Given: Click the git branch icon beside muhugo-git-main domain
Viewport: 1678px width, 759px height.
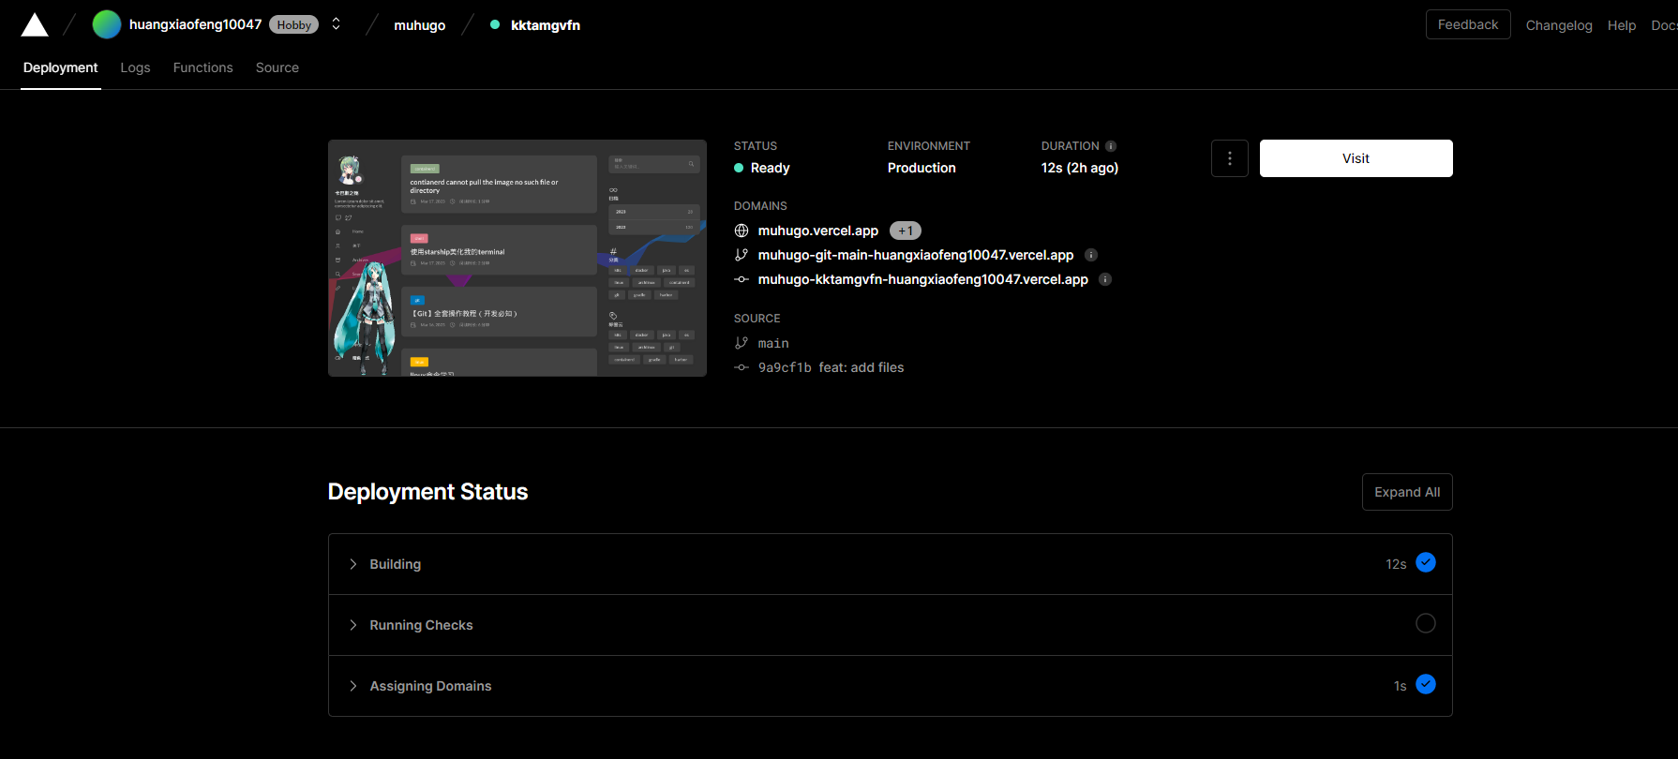Looking at the screenshot, I should pyautogui.click(x=742, y=255).
